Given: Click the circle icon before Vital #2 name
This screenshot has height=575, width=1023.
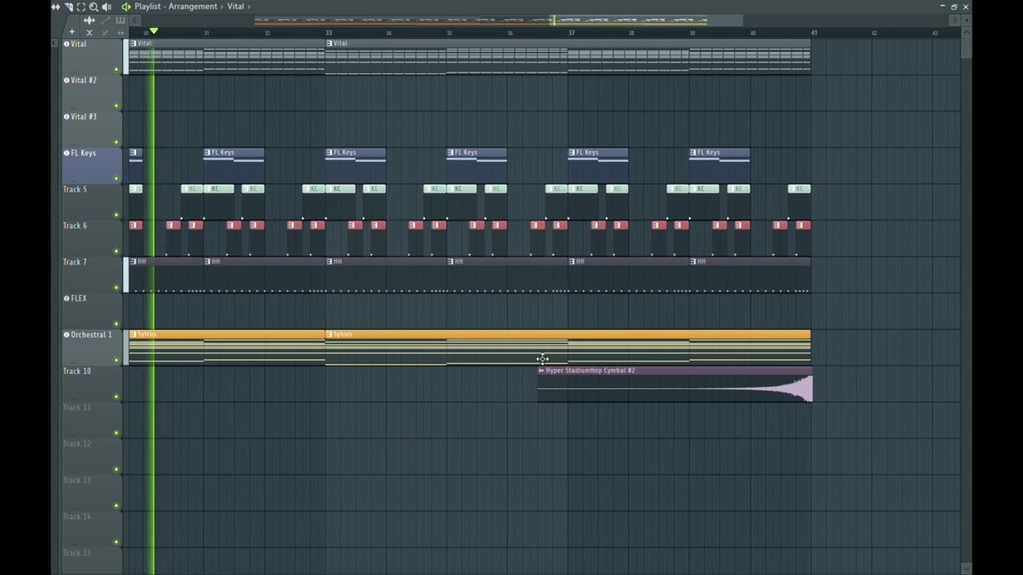Looking at the screenshot, I should pos(66,80).
